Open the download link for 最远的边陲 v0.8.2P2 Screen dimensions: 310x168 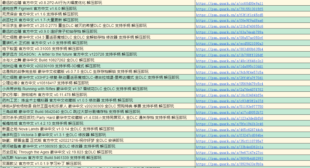229,3
